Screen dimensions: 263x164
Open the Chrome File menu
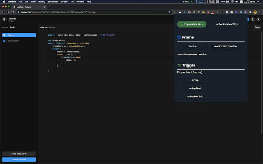(20, 2)
